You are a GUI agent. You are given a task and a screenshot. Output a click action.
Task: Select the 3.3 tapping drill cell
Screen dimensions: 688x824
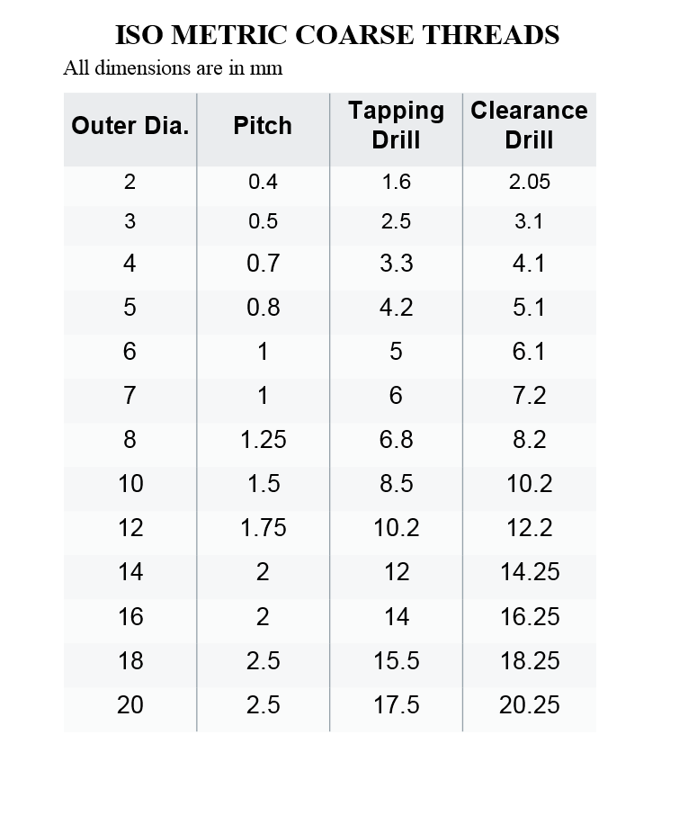(x=396, y=264)
